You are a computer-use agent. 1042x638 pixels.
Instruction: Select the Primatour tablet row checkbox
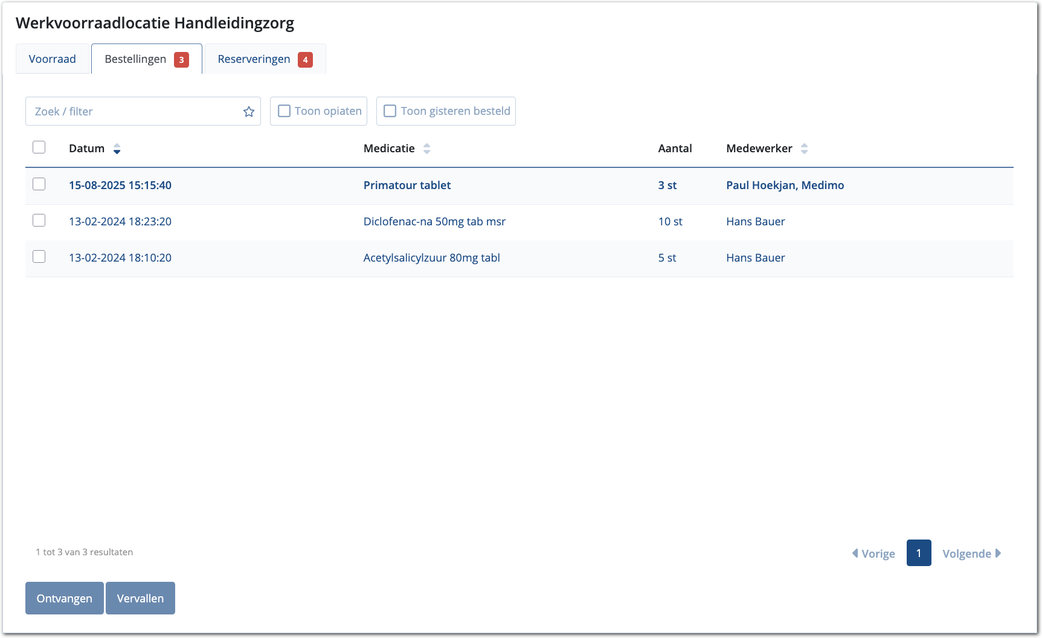click(39, 184)
